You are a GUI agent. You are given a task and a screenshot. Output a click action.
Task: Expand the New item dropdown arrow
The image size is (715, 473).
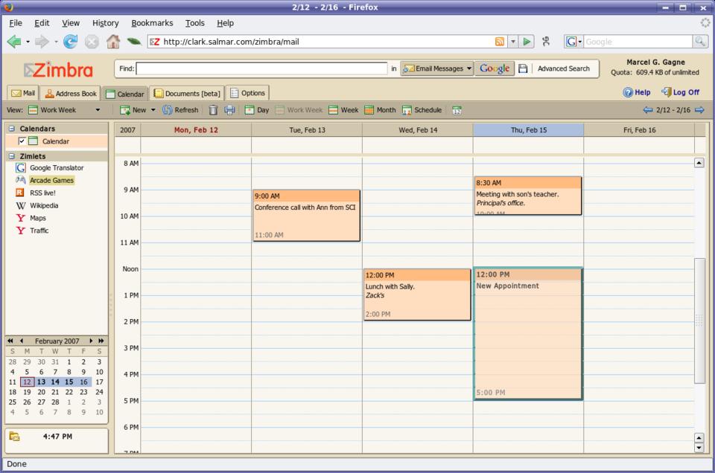(153, 110)
